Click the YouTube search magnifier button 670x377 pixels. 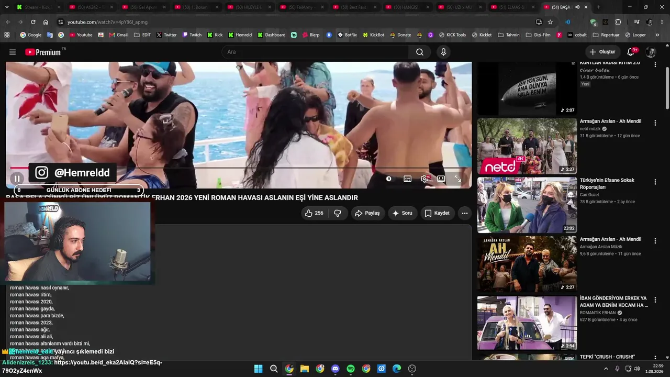(x=420, y=52)
